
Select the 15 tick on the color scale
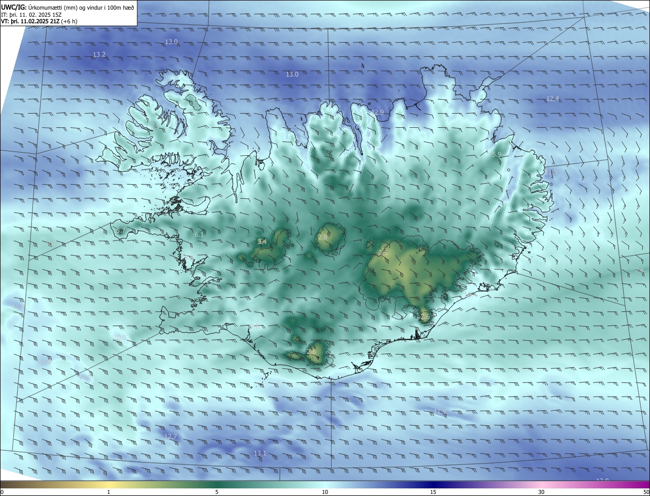[433, 492]
